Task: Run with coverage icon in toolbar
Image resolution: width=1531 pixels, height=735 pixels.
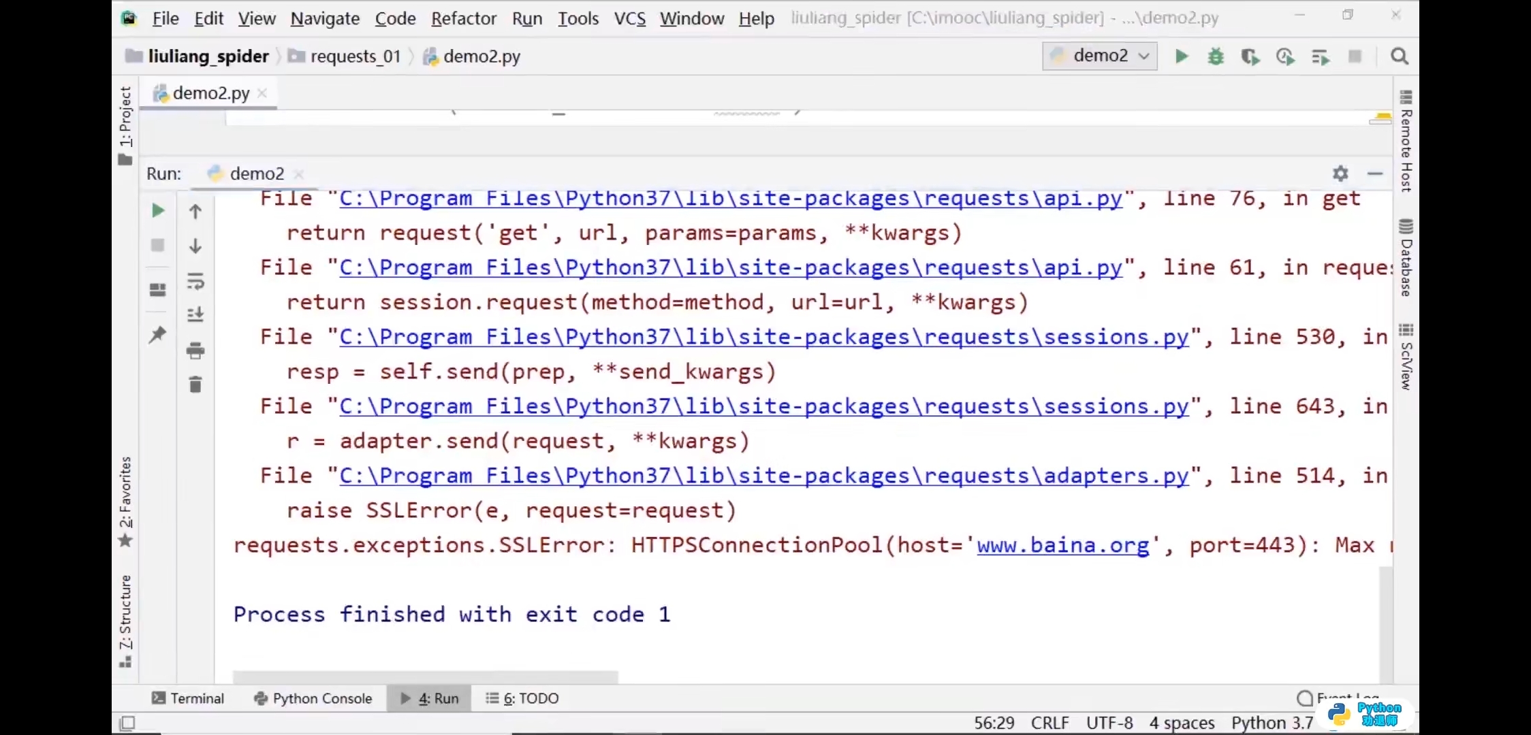Action: [1250, 56]
